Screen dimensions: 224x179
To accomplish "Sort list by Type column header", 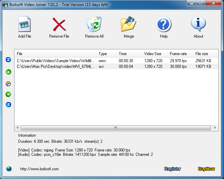I will click(106, 54).
